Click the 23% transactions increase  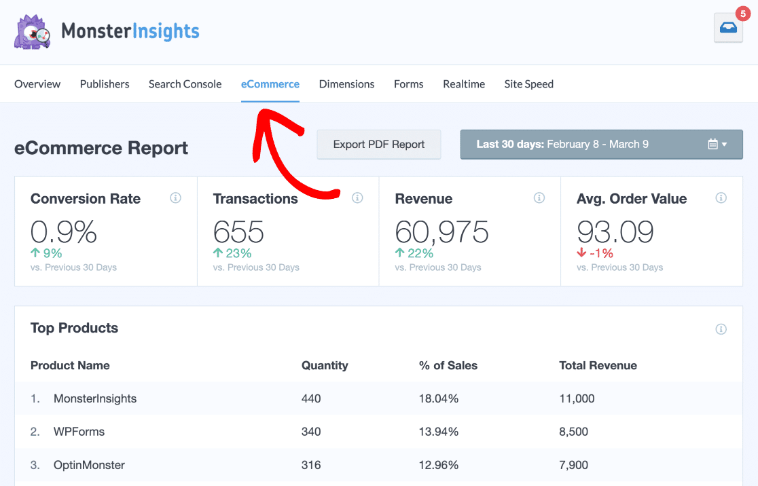click(232, 253)
